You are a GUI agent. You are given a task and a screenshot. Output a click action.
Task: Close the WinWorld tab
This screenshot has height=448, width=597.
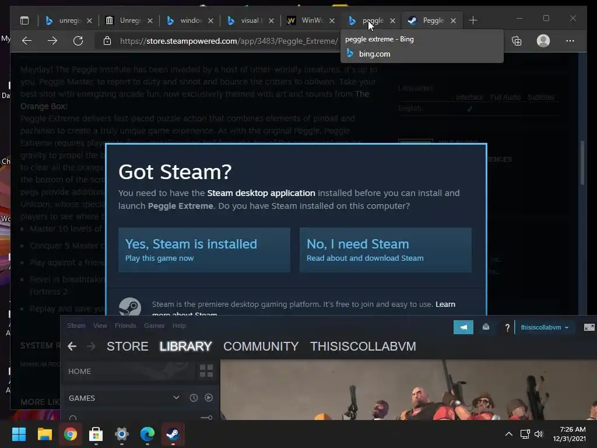pos(332,20)
